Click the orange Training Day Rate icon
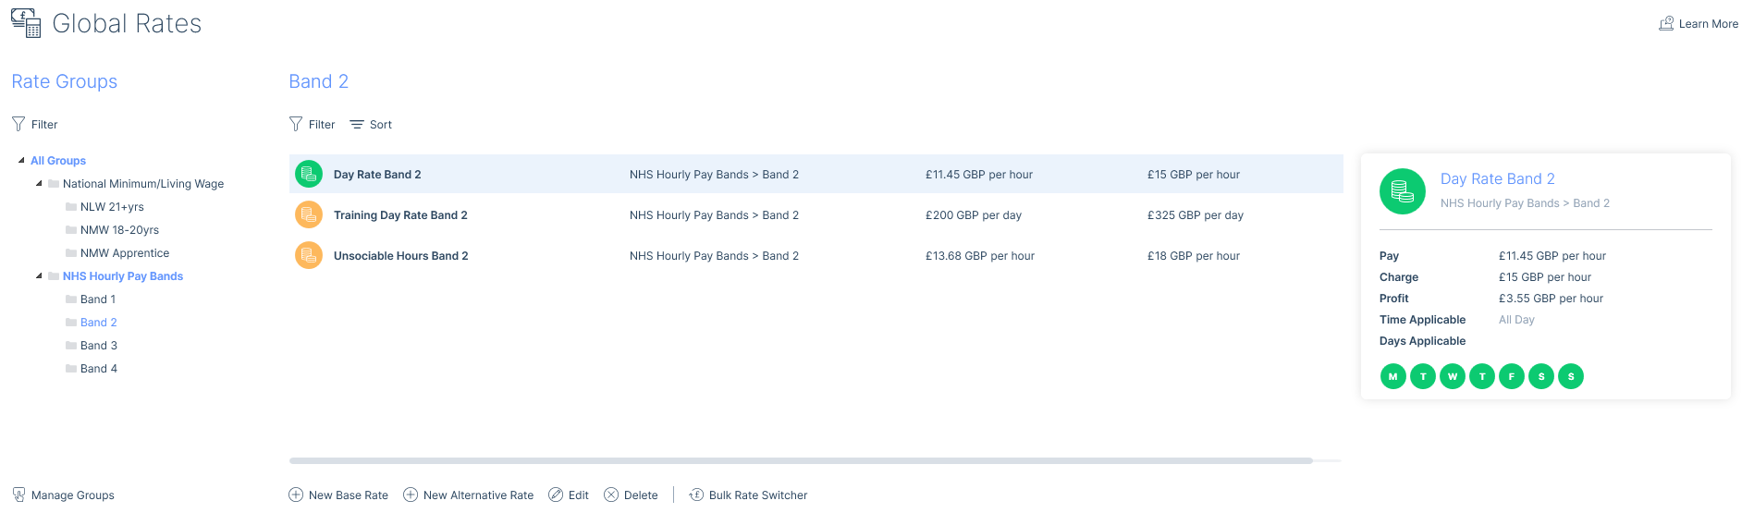Image resolution: width=1754 pixels, height=513 pixels. click(308, 214)
